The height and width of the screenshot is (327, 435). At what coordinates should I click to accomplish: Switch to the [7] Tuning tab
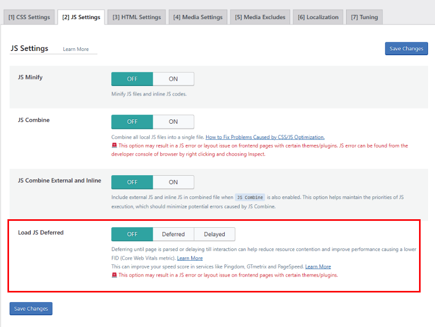[364, 17]
